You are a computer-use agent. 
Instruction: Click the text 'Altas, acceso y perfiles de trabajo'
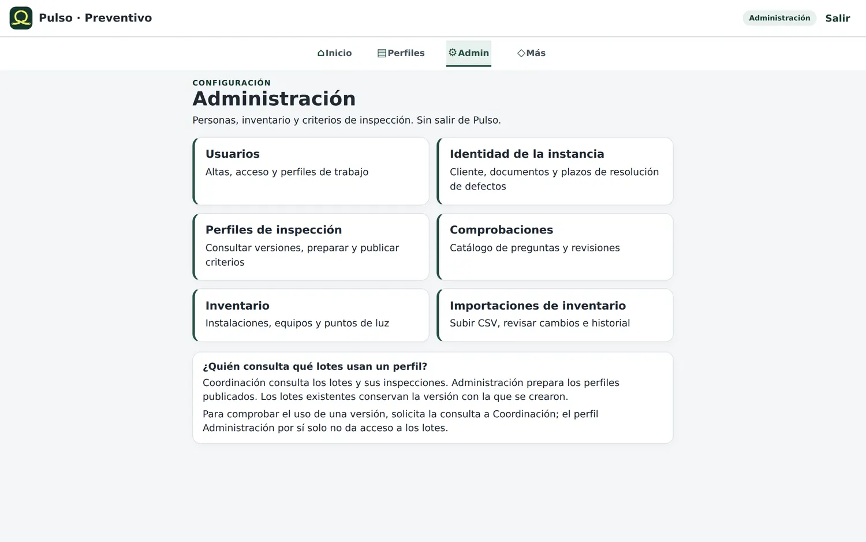click(287, 172)
